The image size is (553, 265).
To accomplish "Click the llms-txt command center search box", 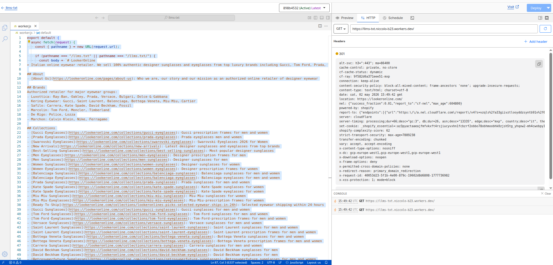I will 172,18.
